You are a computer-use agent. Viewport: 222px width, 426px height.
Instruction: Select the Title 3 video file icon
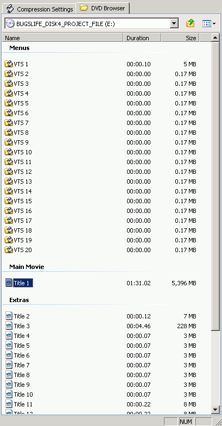point(9,326)
